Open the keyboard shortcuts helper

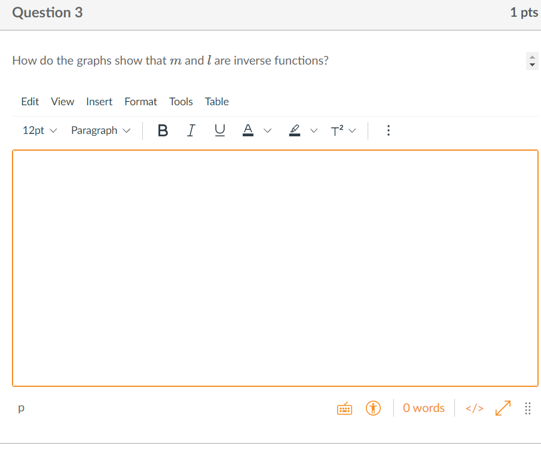tap(344, 408)
